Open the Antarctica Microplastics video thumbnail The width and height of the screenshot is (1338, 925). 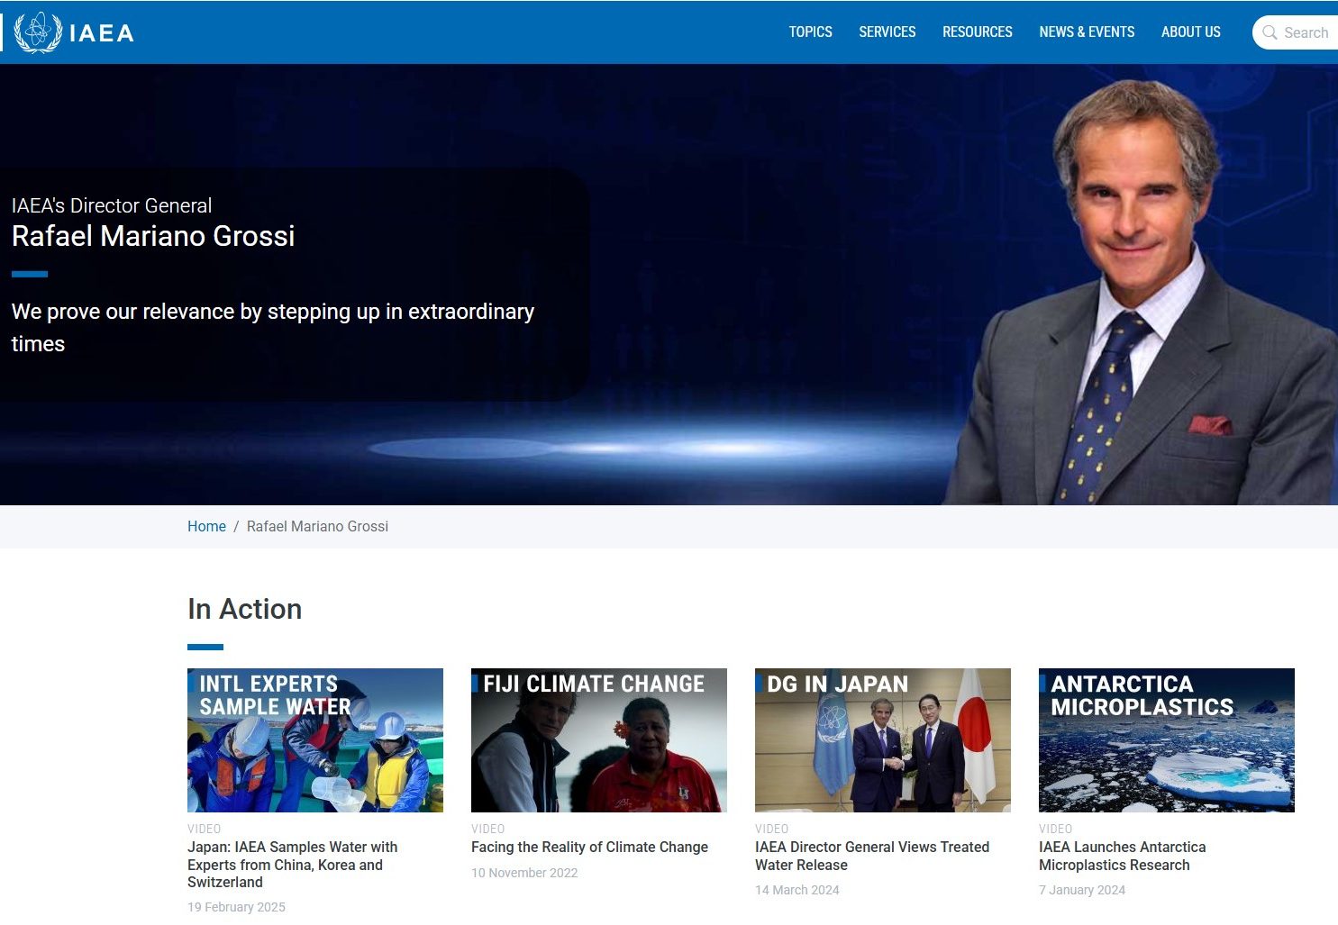[1166, 740]
